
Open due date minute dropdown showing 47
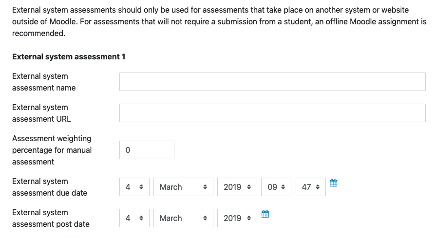pyautogui.click(x=311, y=187)
